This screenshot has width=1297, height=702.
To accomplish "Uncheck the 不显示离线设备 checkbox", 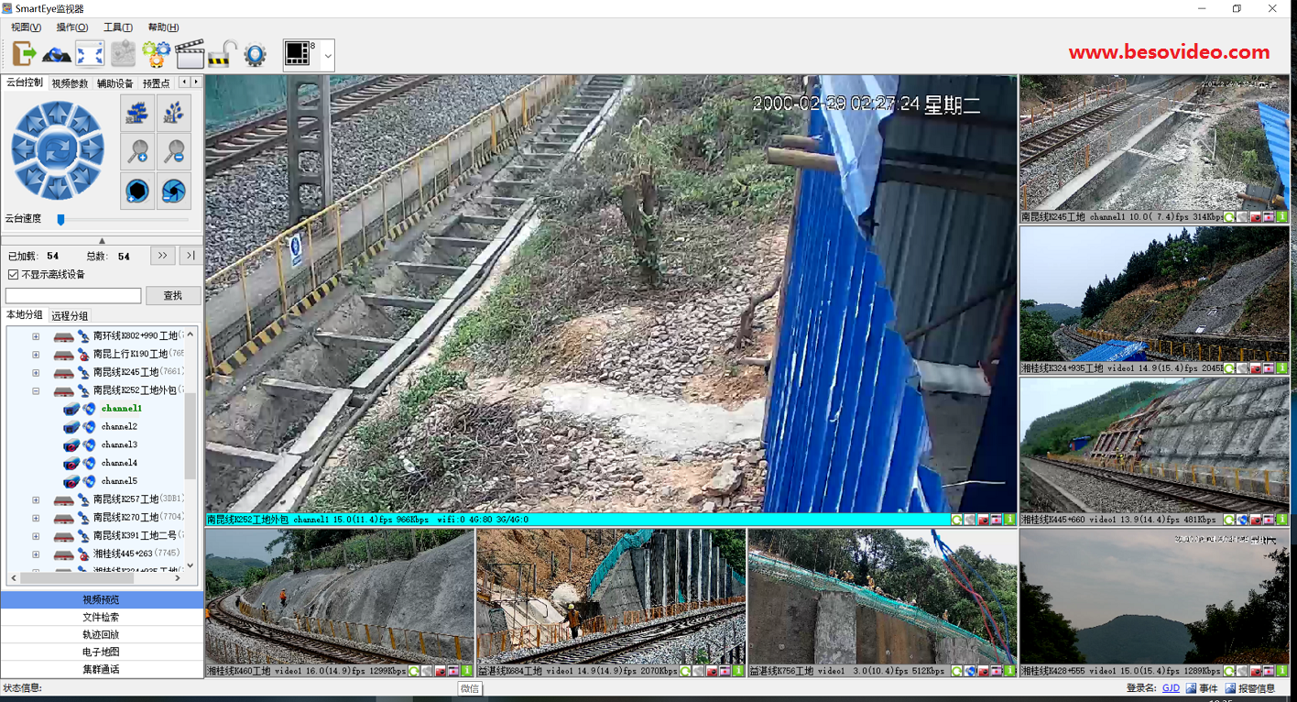I will [x=13, y=275].
